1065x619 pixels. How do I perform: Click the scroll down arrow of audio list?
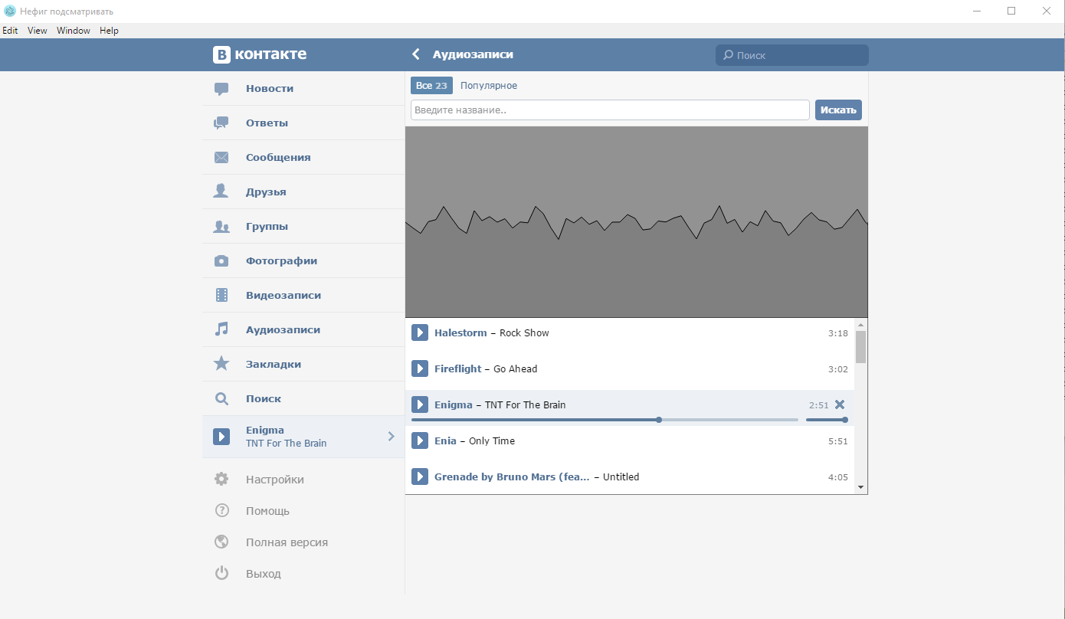pos(861,487)
